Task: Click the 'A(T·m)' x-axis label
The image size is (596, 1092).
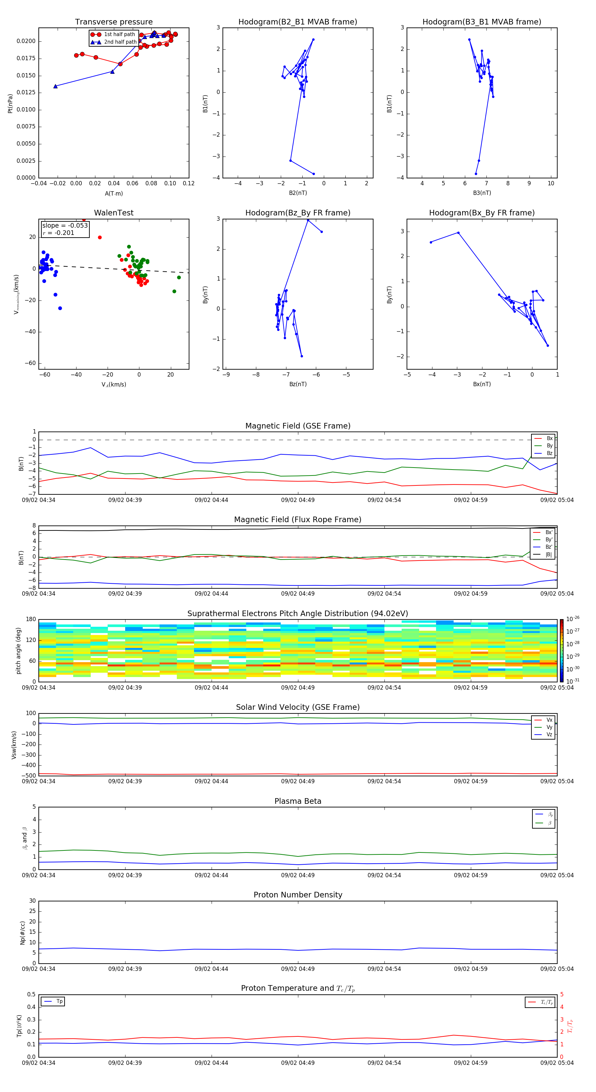Action: point(114,193)
